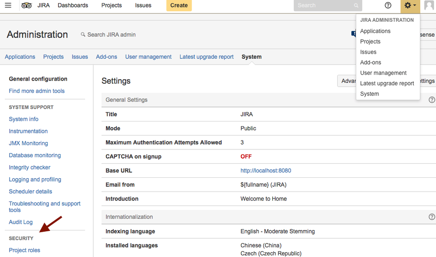Open the Projects dropdown in top navigation

click(111, 6)
